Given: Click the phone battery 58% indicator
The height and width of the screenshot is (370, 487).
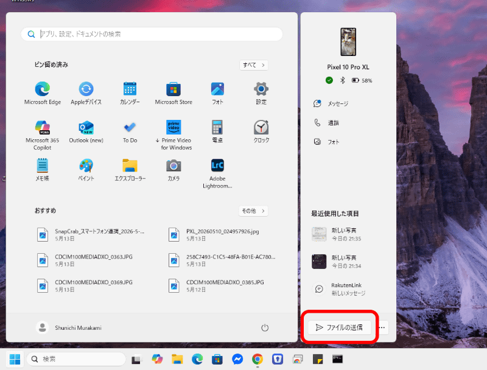Looking at the screenshot, I should (x=362, y=80).
